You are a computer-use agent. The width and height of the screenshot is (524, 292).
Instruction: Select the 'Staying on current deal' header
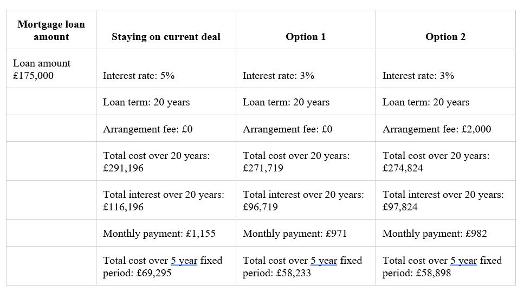coord(166,30)
